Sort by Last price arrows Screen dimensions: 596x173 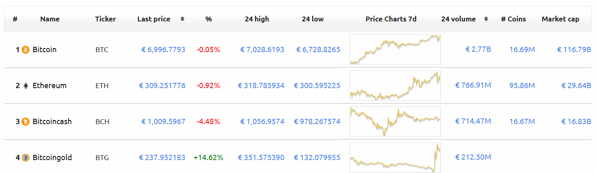coord(182,19)
